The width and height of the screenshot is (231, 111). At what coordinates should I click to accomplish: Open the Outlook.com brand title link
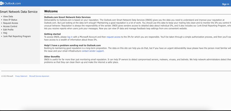click(12, 3)
